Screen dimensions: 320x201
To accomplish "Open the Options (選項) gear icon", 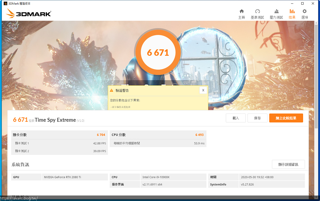I will [304, 11].
